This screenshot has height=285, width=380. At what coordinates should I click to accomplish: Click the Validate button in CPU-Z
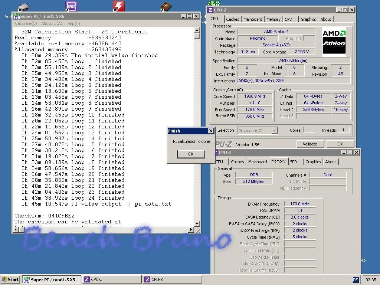(310, 144)
